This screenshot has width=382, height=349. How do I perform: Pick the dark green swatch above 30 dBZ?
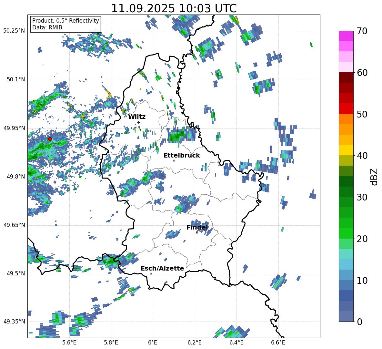coord(346,192)
